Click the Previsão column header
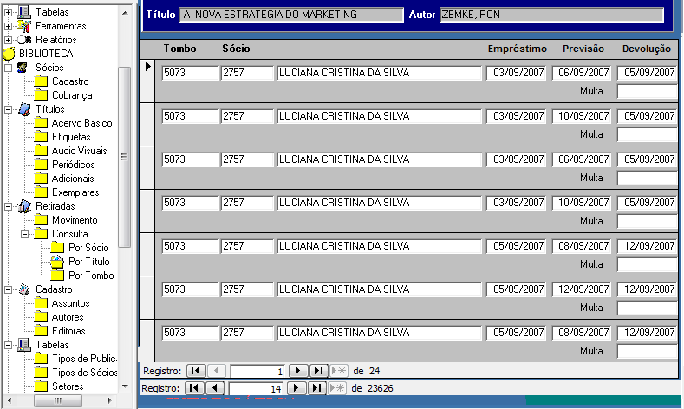Viewport: 684px width, 409px height. click(x=583, y=49)
